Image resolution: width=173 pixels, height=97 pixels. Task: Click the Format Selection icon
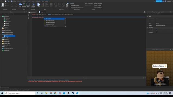click(x=33, y=4)
